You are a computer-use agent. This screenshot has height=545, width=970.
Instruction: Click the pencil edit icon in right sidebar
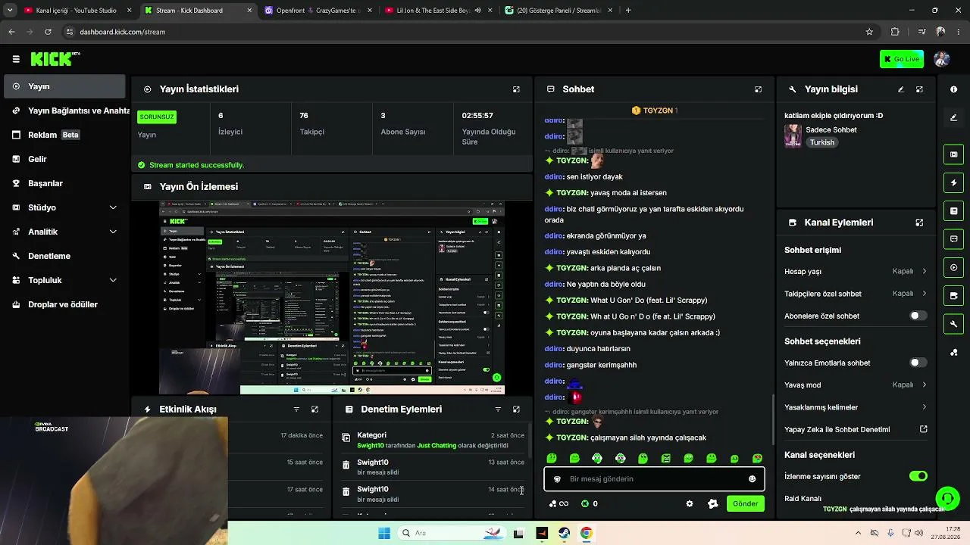point(953,118)
